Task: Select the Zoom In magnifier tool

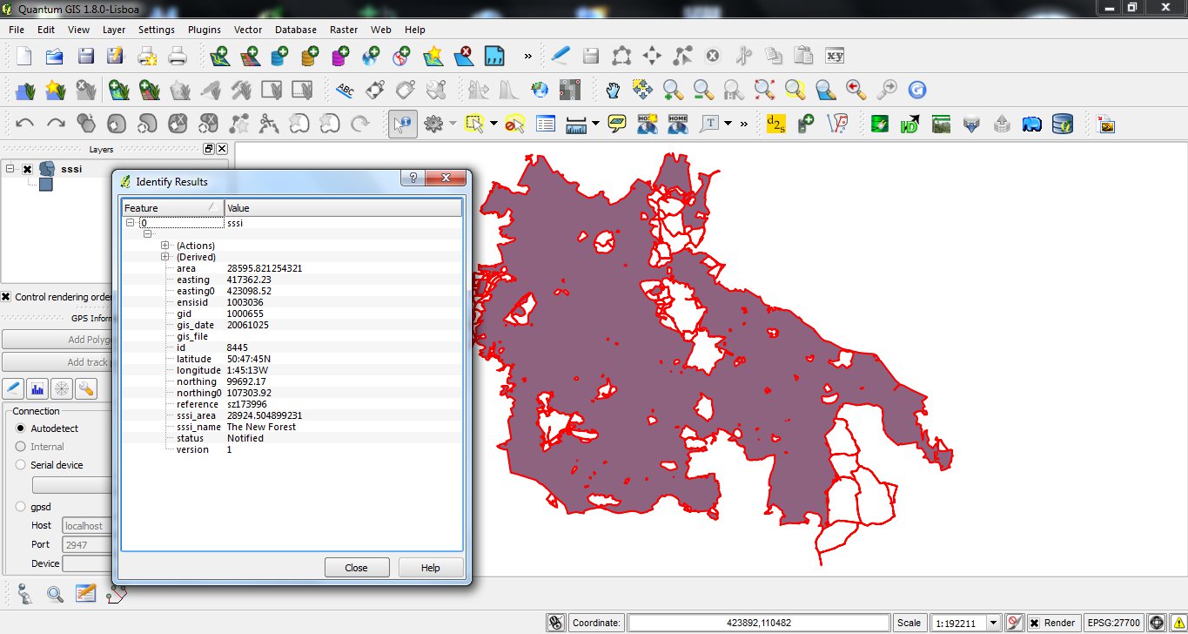Action: [672, 90]
